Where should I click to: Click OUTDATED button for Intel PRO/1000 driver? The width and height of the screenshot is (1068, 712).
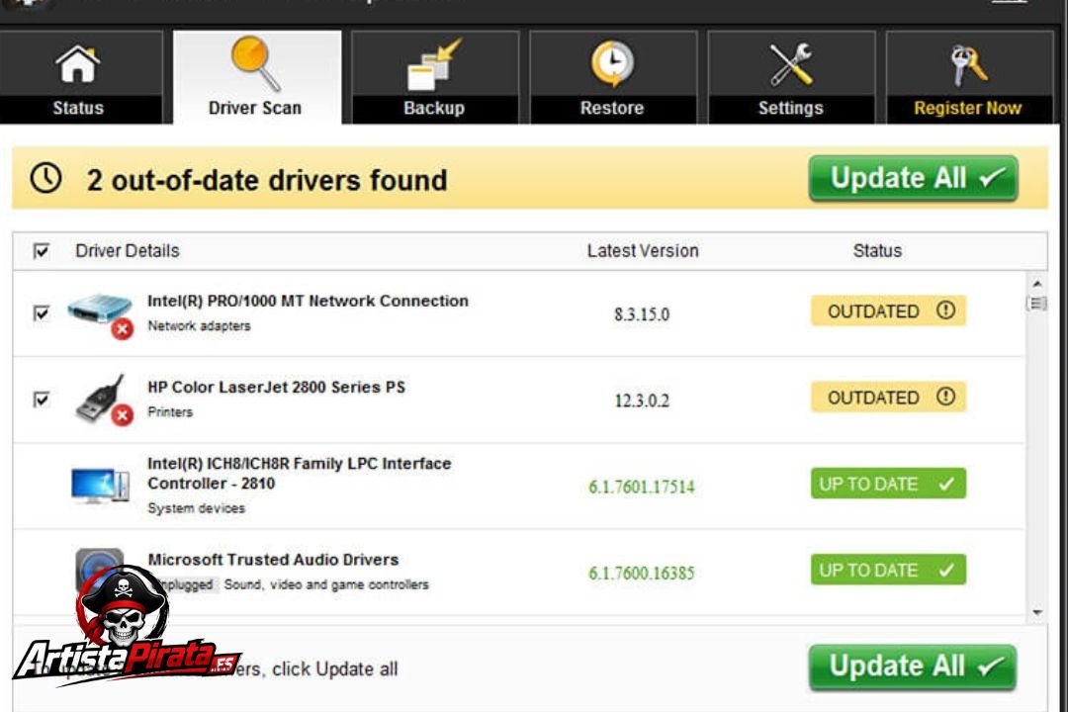[x=888, y=311]
